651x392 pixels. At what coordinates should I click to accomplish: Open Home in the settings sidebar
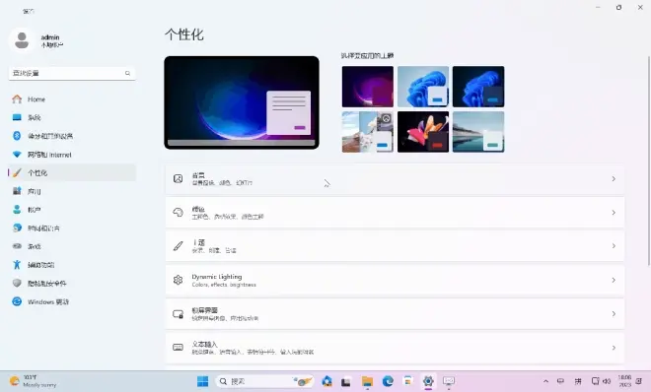[x=71, y=99]
